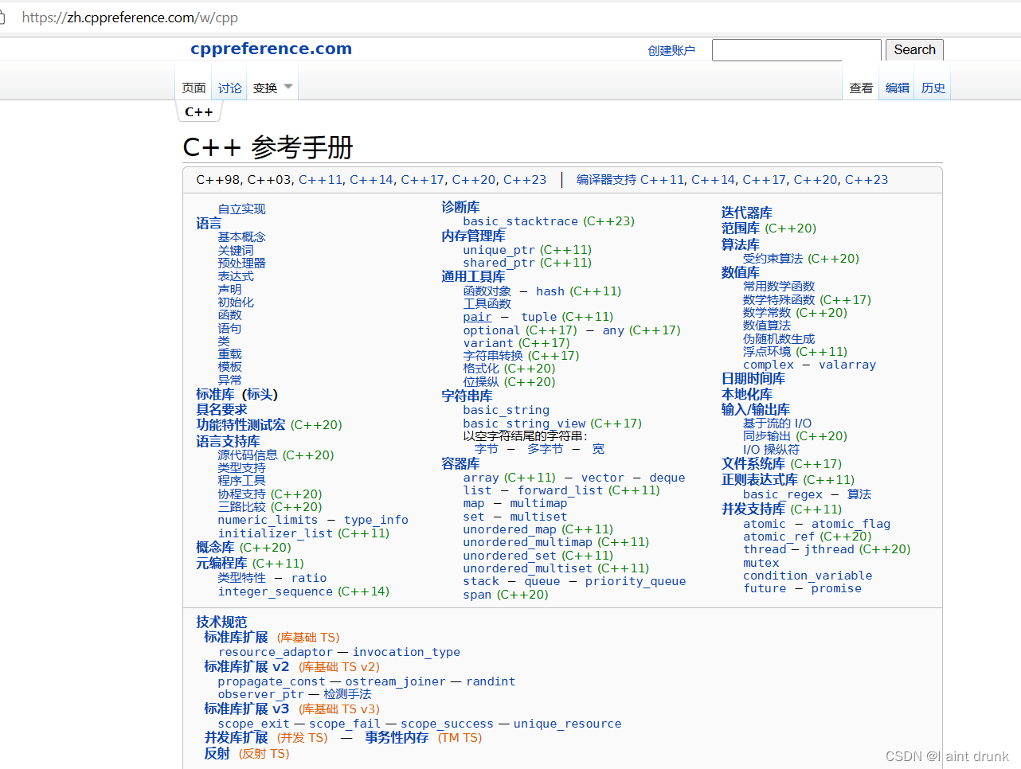This screenshot has width=1021, height=769.
Task: Open the 模板 link
Action: pyautogui.click(x=230, y=366)
